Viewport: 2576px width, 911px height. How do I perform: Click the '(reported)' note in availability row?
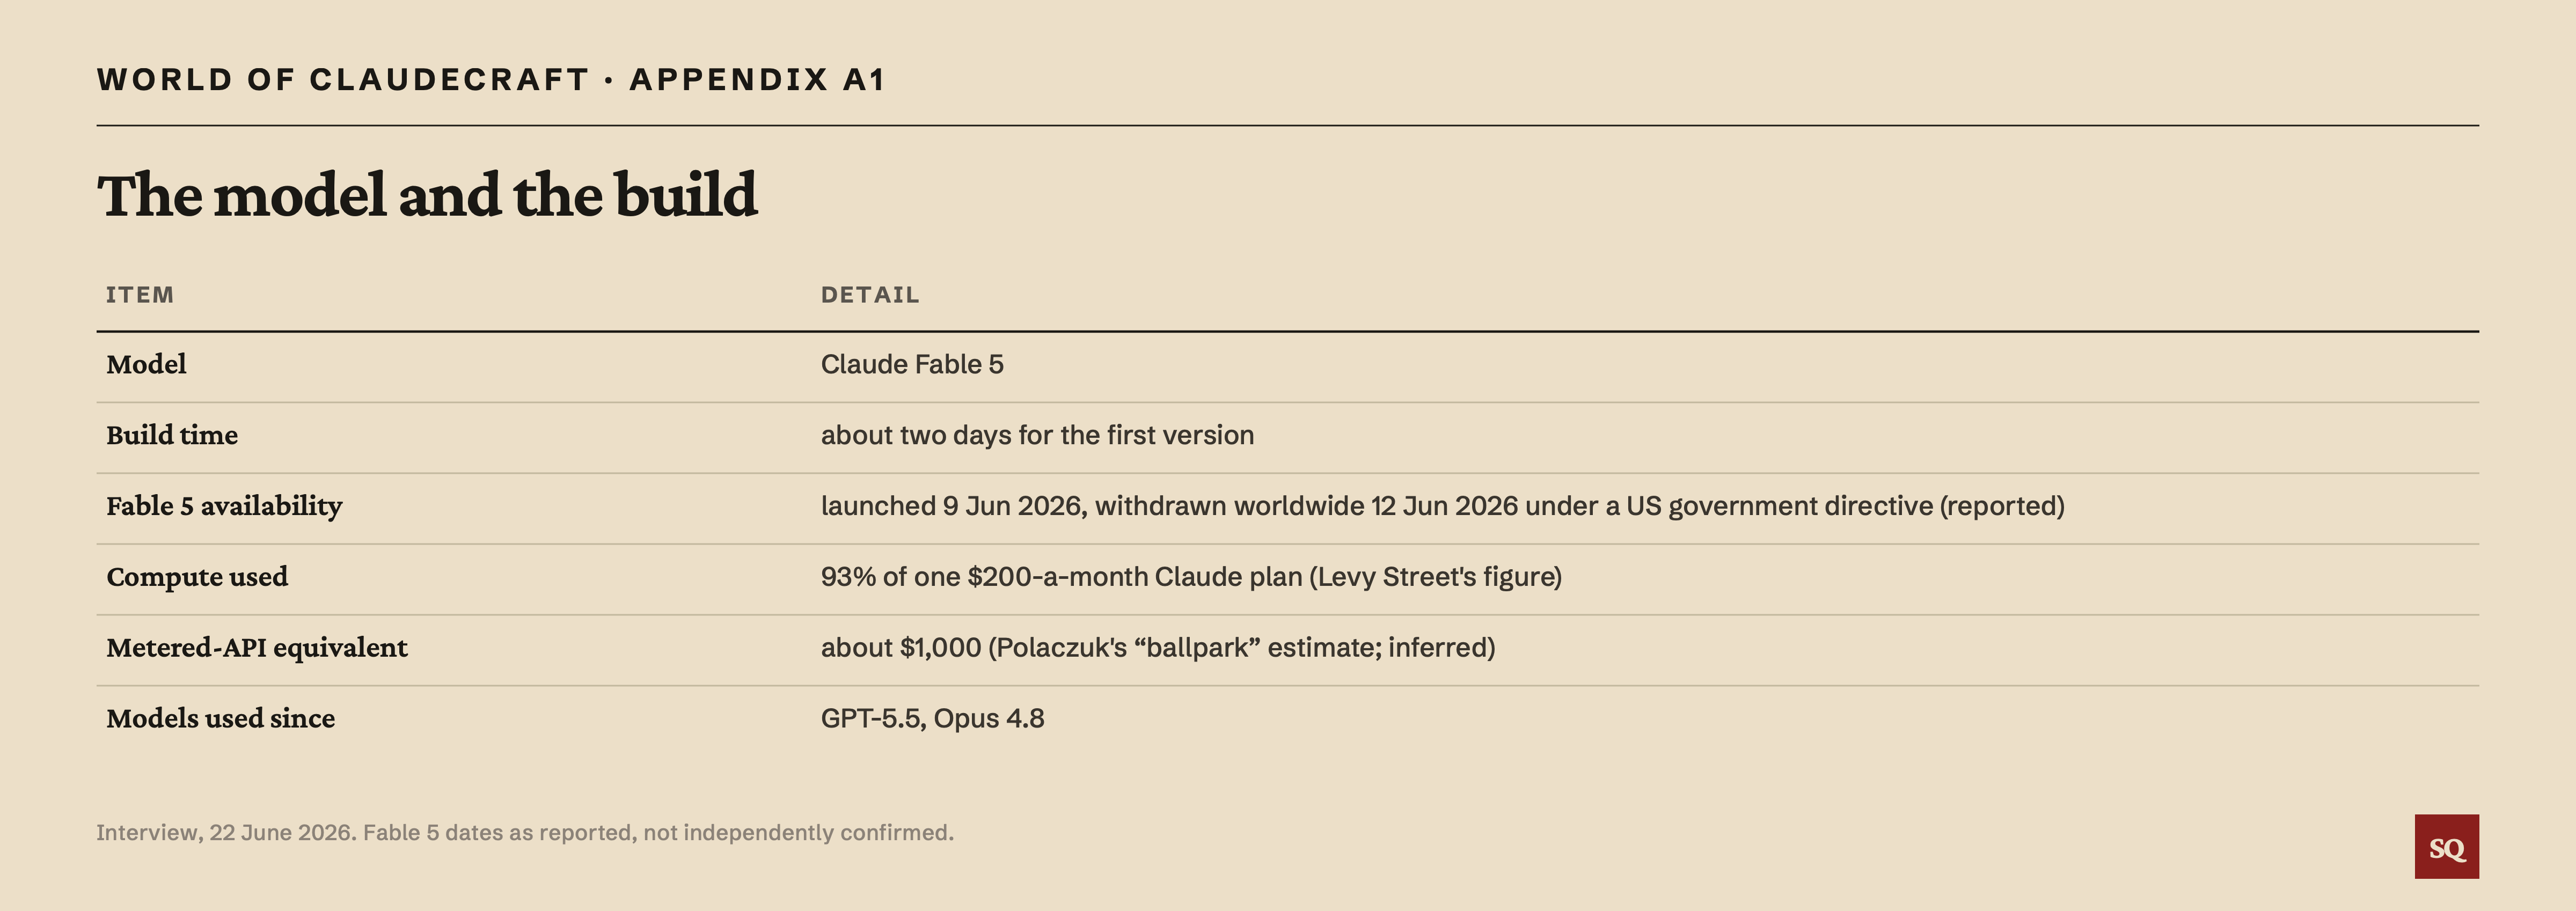[2002, 506]
